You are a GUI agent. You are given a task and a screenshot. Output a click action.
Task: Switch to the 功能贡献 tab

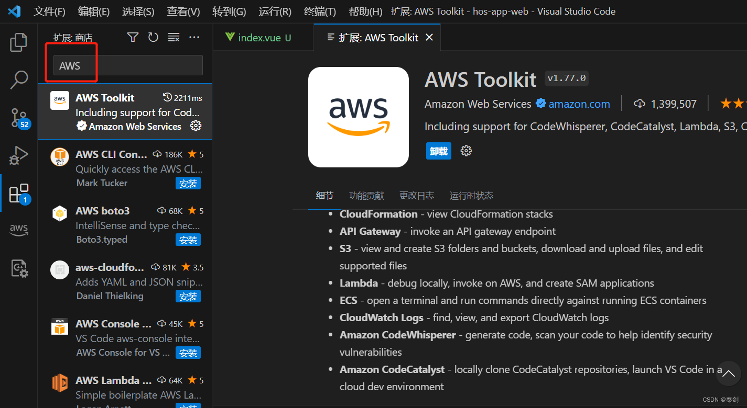(x=366, y=196)
